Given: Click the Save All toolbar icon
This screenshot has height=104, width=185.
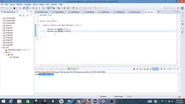Looking at the screenshot, I should point(10,8).
